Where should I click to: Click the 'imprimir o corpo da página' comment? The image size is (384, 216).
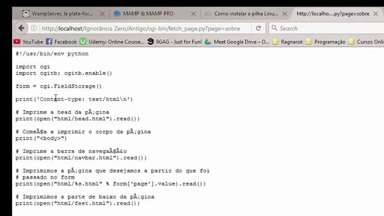(x=83, y=132)
